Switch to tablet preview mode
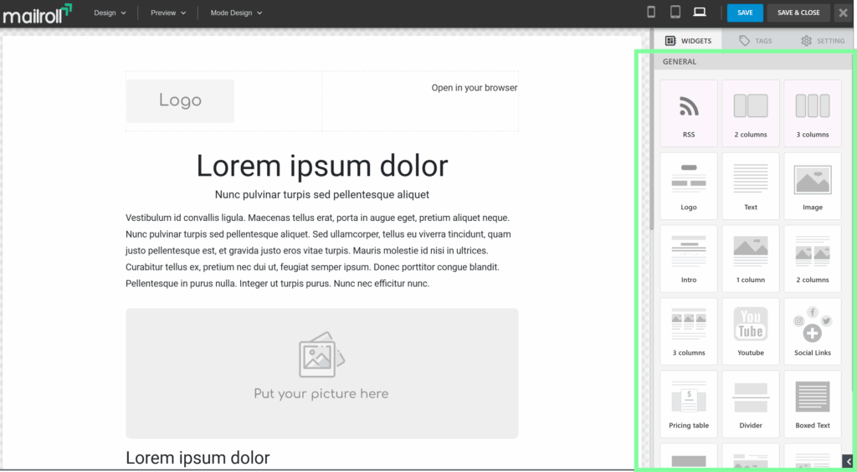This screenshot has height=472, width=857. coord(675,13)
